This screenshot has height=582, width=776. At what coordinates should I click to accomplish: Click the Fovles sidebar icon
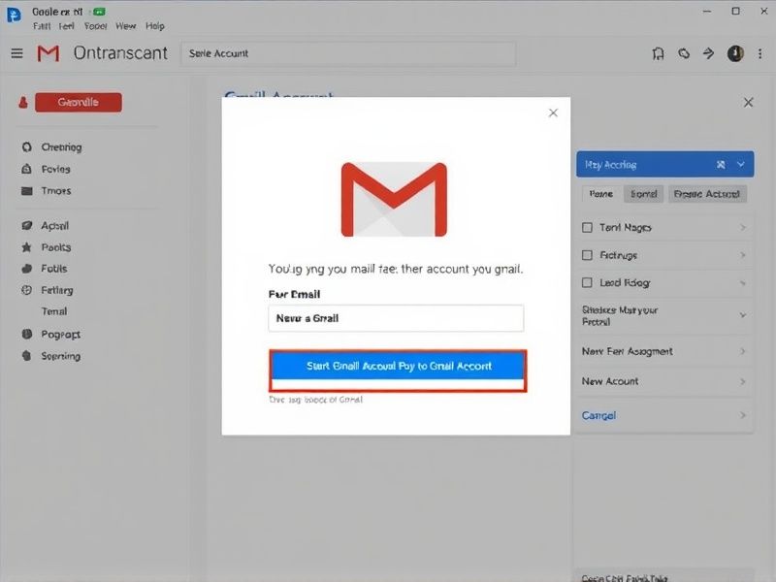coord(27,169)
